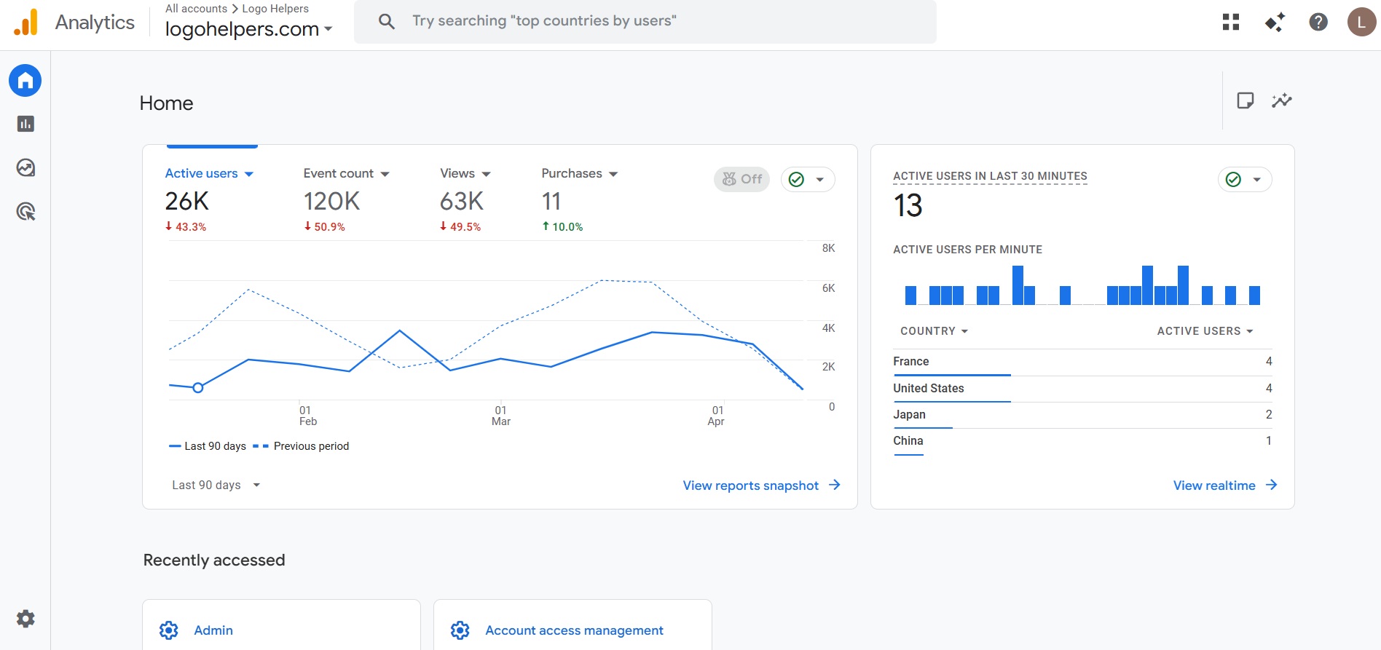Open data quality check dropdown on realtime card
This screenshot has width=1381, height=650.
(x=1245, y=180)
